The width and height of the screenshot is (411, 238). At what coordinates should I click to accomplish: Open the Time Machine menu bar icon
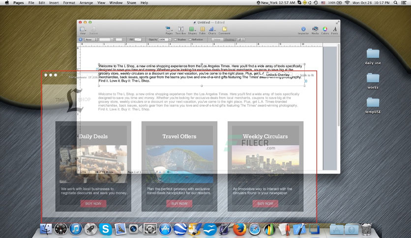pyautogui.click(x=316, y=2)
